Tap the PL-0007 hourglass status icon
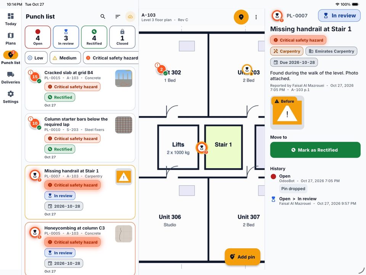Viewport: 366px width, 275px height. [x=277, y=16]
